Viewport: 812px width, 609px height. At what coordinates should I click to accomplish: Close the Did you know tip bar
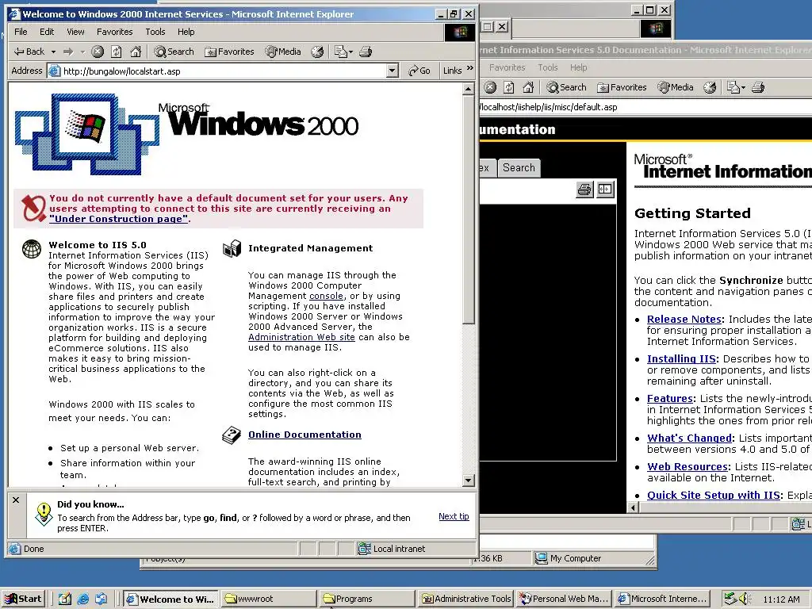coord(16,500)
